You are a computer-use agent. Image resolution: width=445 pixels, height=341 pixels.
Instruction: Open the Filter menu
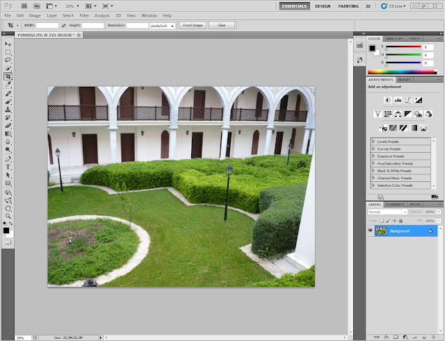click(84, 15)
